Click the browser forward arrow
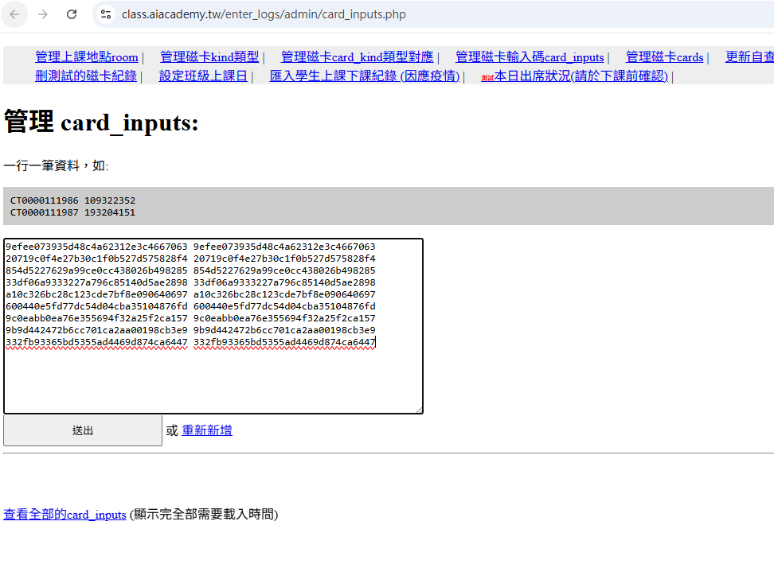774x564 pixels. pyautogui.click(x=43, y=14)
